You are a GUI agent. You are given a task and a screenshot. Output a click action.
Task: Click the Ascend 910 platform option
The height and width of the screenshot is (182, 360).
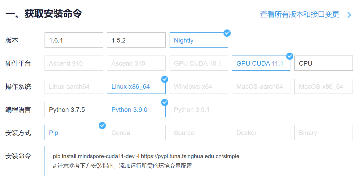coord(74,63)
